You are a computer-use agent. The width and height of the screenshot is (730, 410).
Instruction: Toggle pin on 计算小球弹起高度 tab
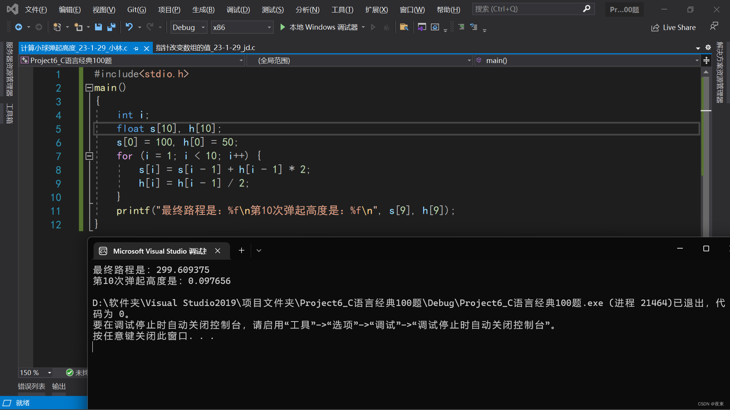click(136, 48)
